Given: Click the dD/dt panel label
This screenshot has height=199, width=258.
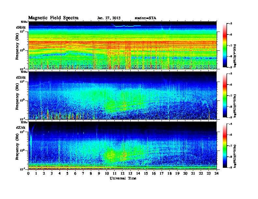Looking at the screenshot, I should (x=21, y=77).
